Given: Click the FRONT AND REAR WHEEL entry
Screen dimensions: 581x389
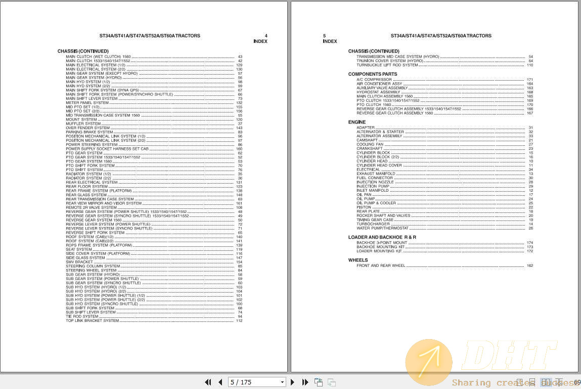Looking at the screenshot, I should click(381, 265).
